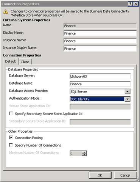Click the help question mark button
This screenshot has height=182, width=140.
(x=131, y=4)
